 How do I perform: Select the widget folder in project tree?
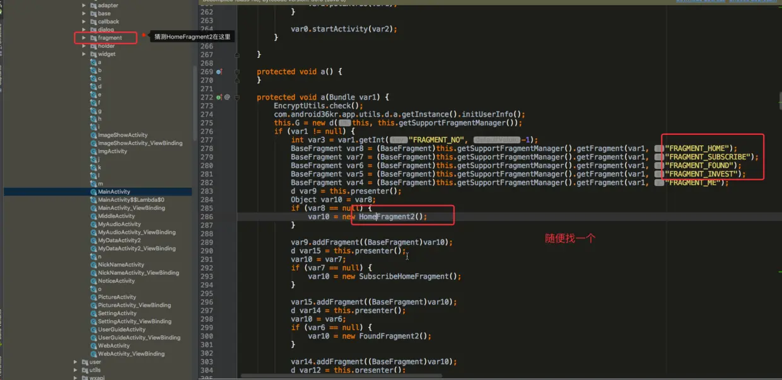pos(107,54)
